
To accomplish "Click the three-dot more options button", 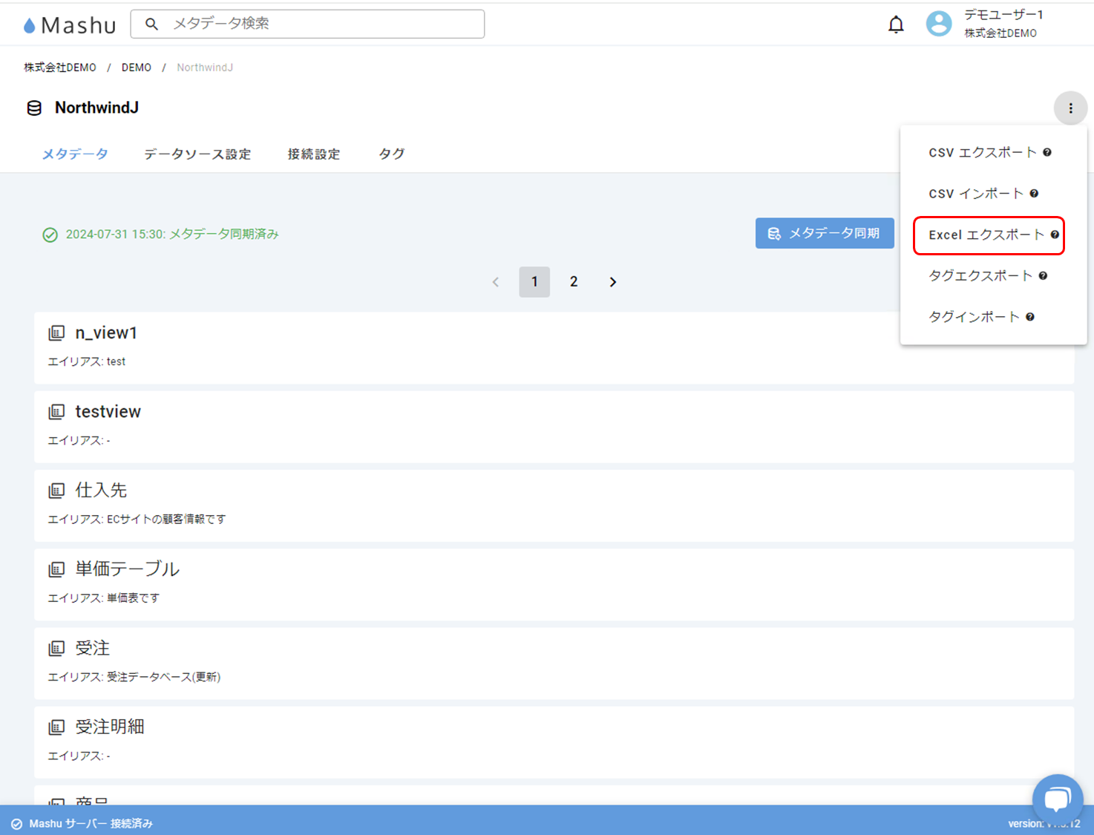I will (1070, 108).
